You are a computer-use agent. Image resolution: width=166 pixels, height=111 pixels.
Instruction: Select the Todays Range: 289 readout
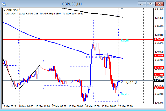tap(27, 14)
